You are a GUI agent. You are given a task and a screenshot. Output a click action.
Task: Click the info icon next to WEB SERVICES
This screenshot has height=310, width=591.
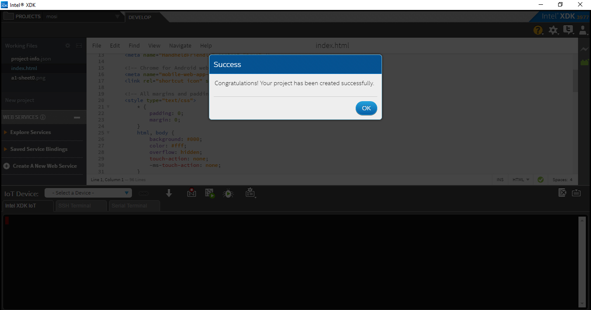pos(43,117)
